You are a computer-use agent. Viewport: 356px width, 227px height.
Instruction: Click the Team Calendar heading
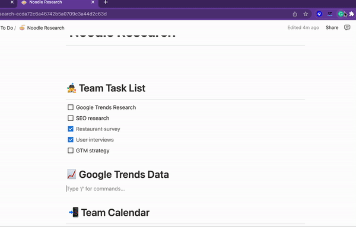115,213
